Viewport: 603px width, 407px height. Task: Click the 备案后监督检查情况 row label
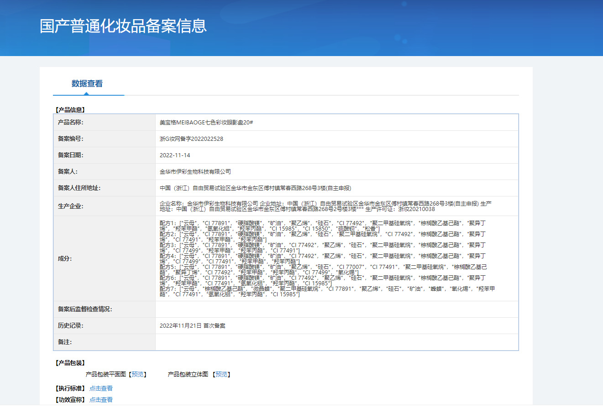tap(85, 309)
